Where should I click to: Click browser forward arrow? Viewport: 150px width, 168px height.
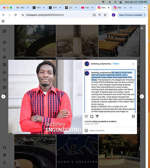(x=9, y=15)
